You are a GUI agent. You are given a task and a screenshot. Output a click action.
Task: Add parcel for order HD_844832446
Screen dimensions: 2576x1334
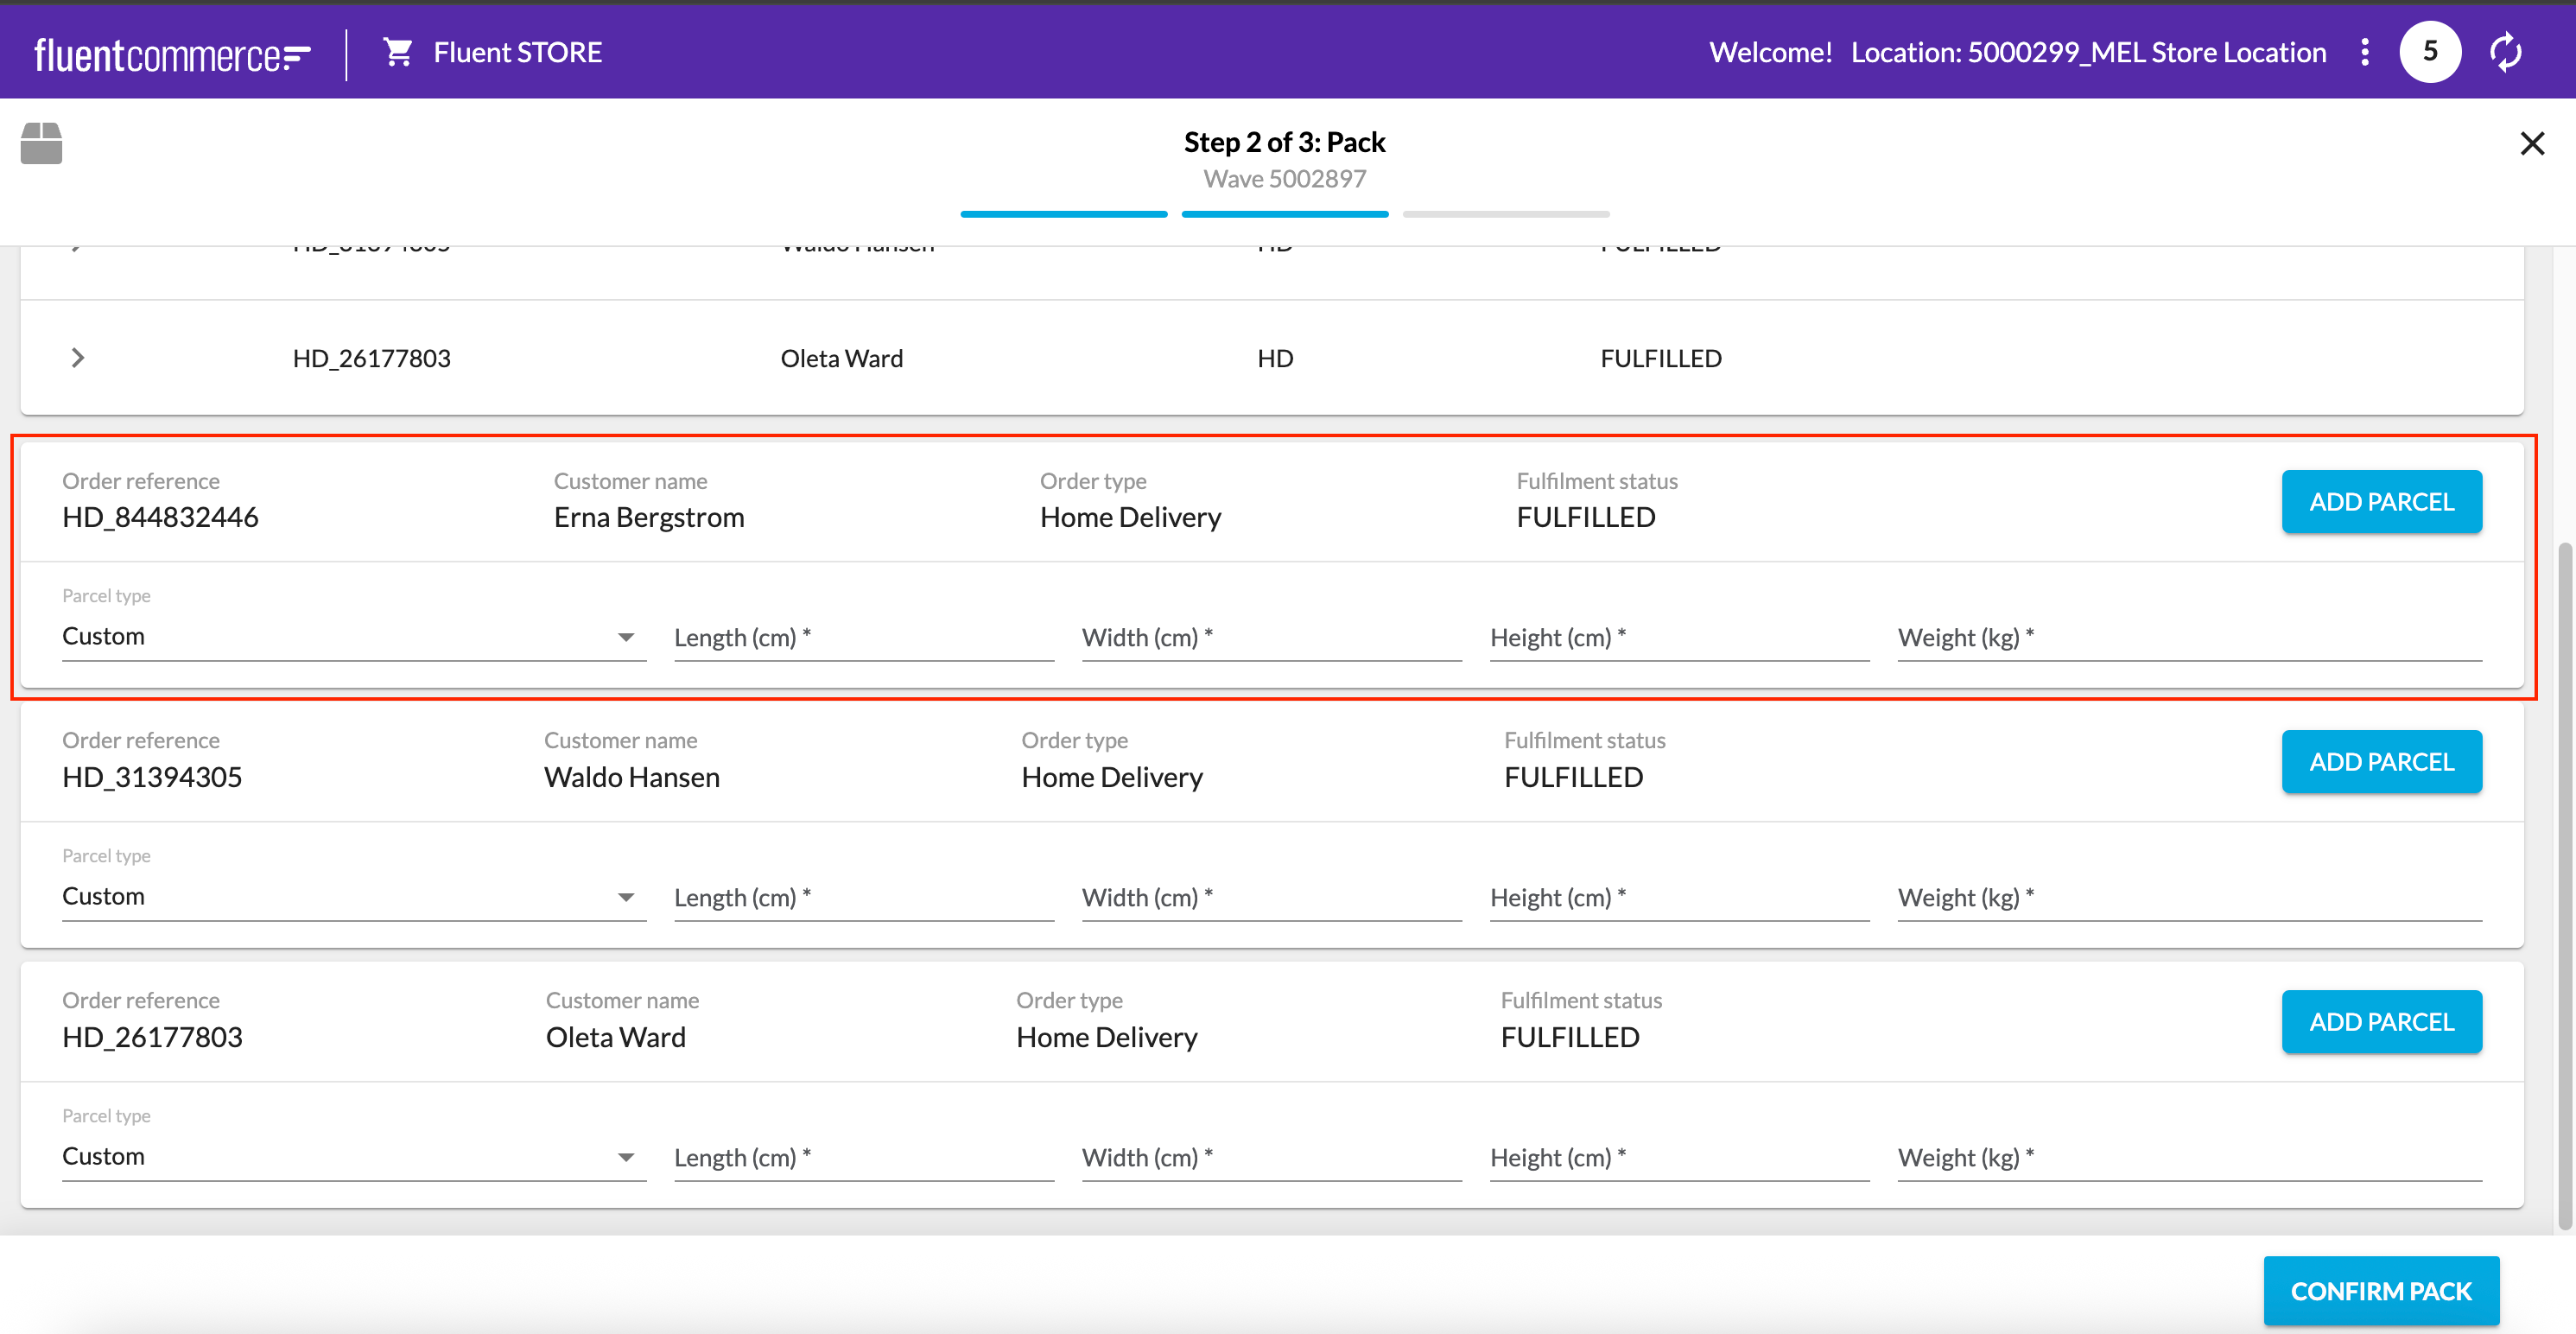pyautogui.click(x=2380, y=502)
